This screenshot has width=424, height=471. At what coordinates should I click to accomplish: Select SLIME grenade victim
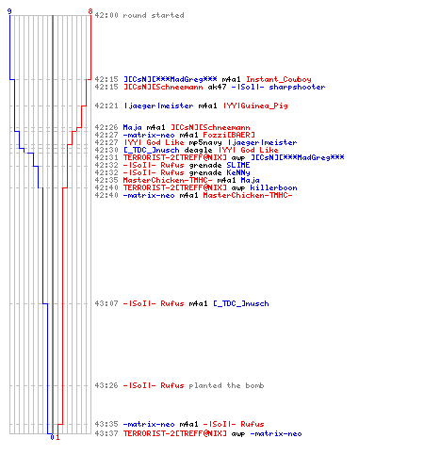tap(238, 165)
